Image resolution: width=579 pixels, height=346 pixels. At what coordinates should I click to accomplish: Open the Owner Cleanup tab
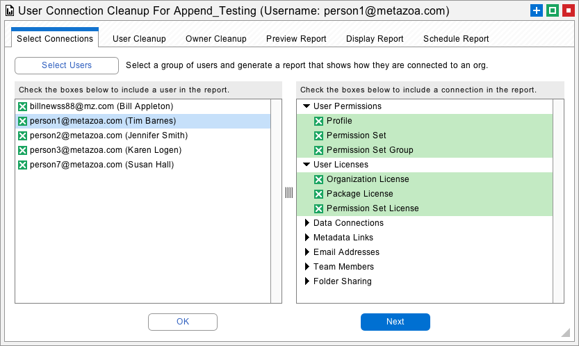tap(216, 39)
